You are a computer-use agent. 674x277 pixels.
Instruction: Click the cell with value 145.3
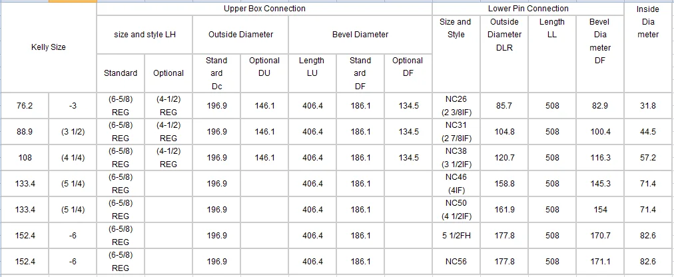(600, 183)
